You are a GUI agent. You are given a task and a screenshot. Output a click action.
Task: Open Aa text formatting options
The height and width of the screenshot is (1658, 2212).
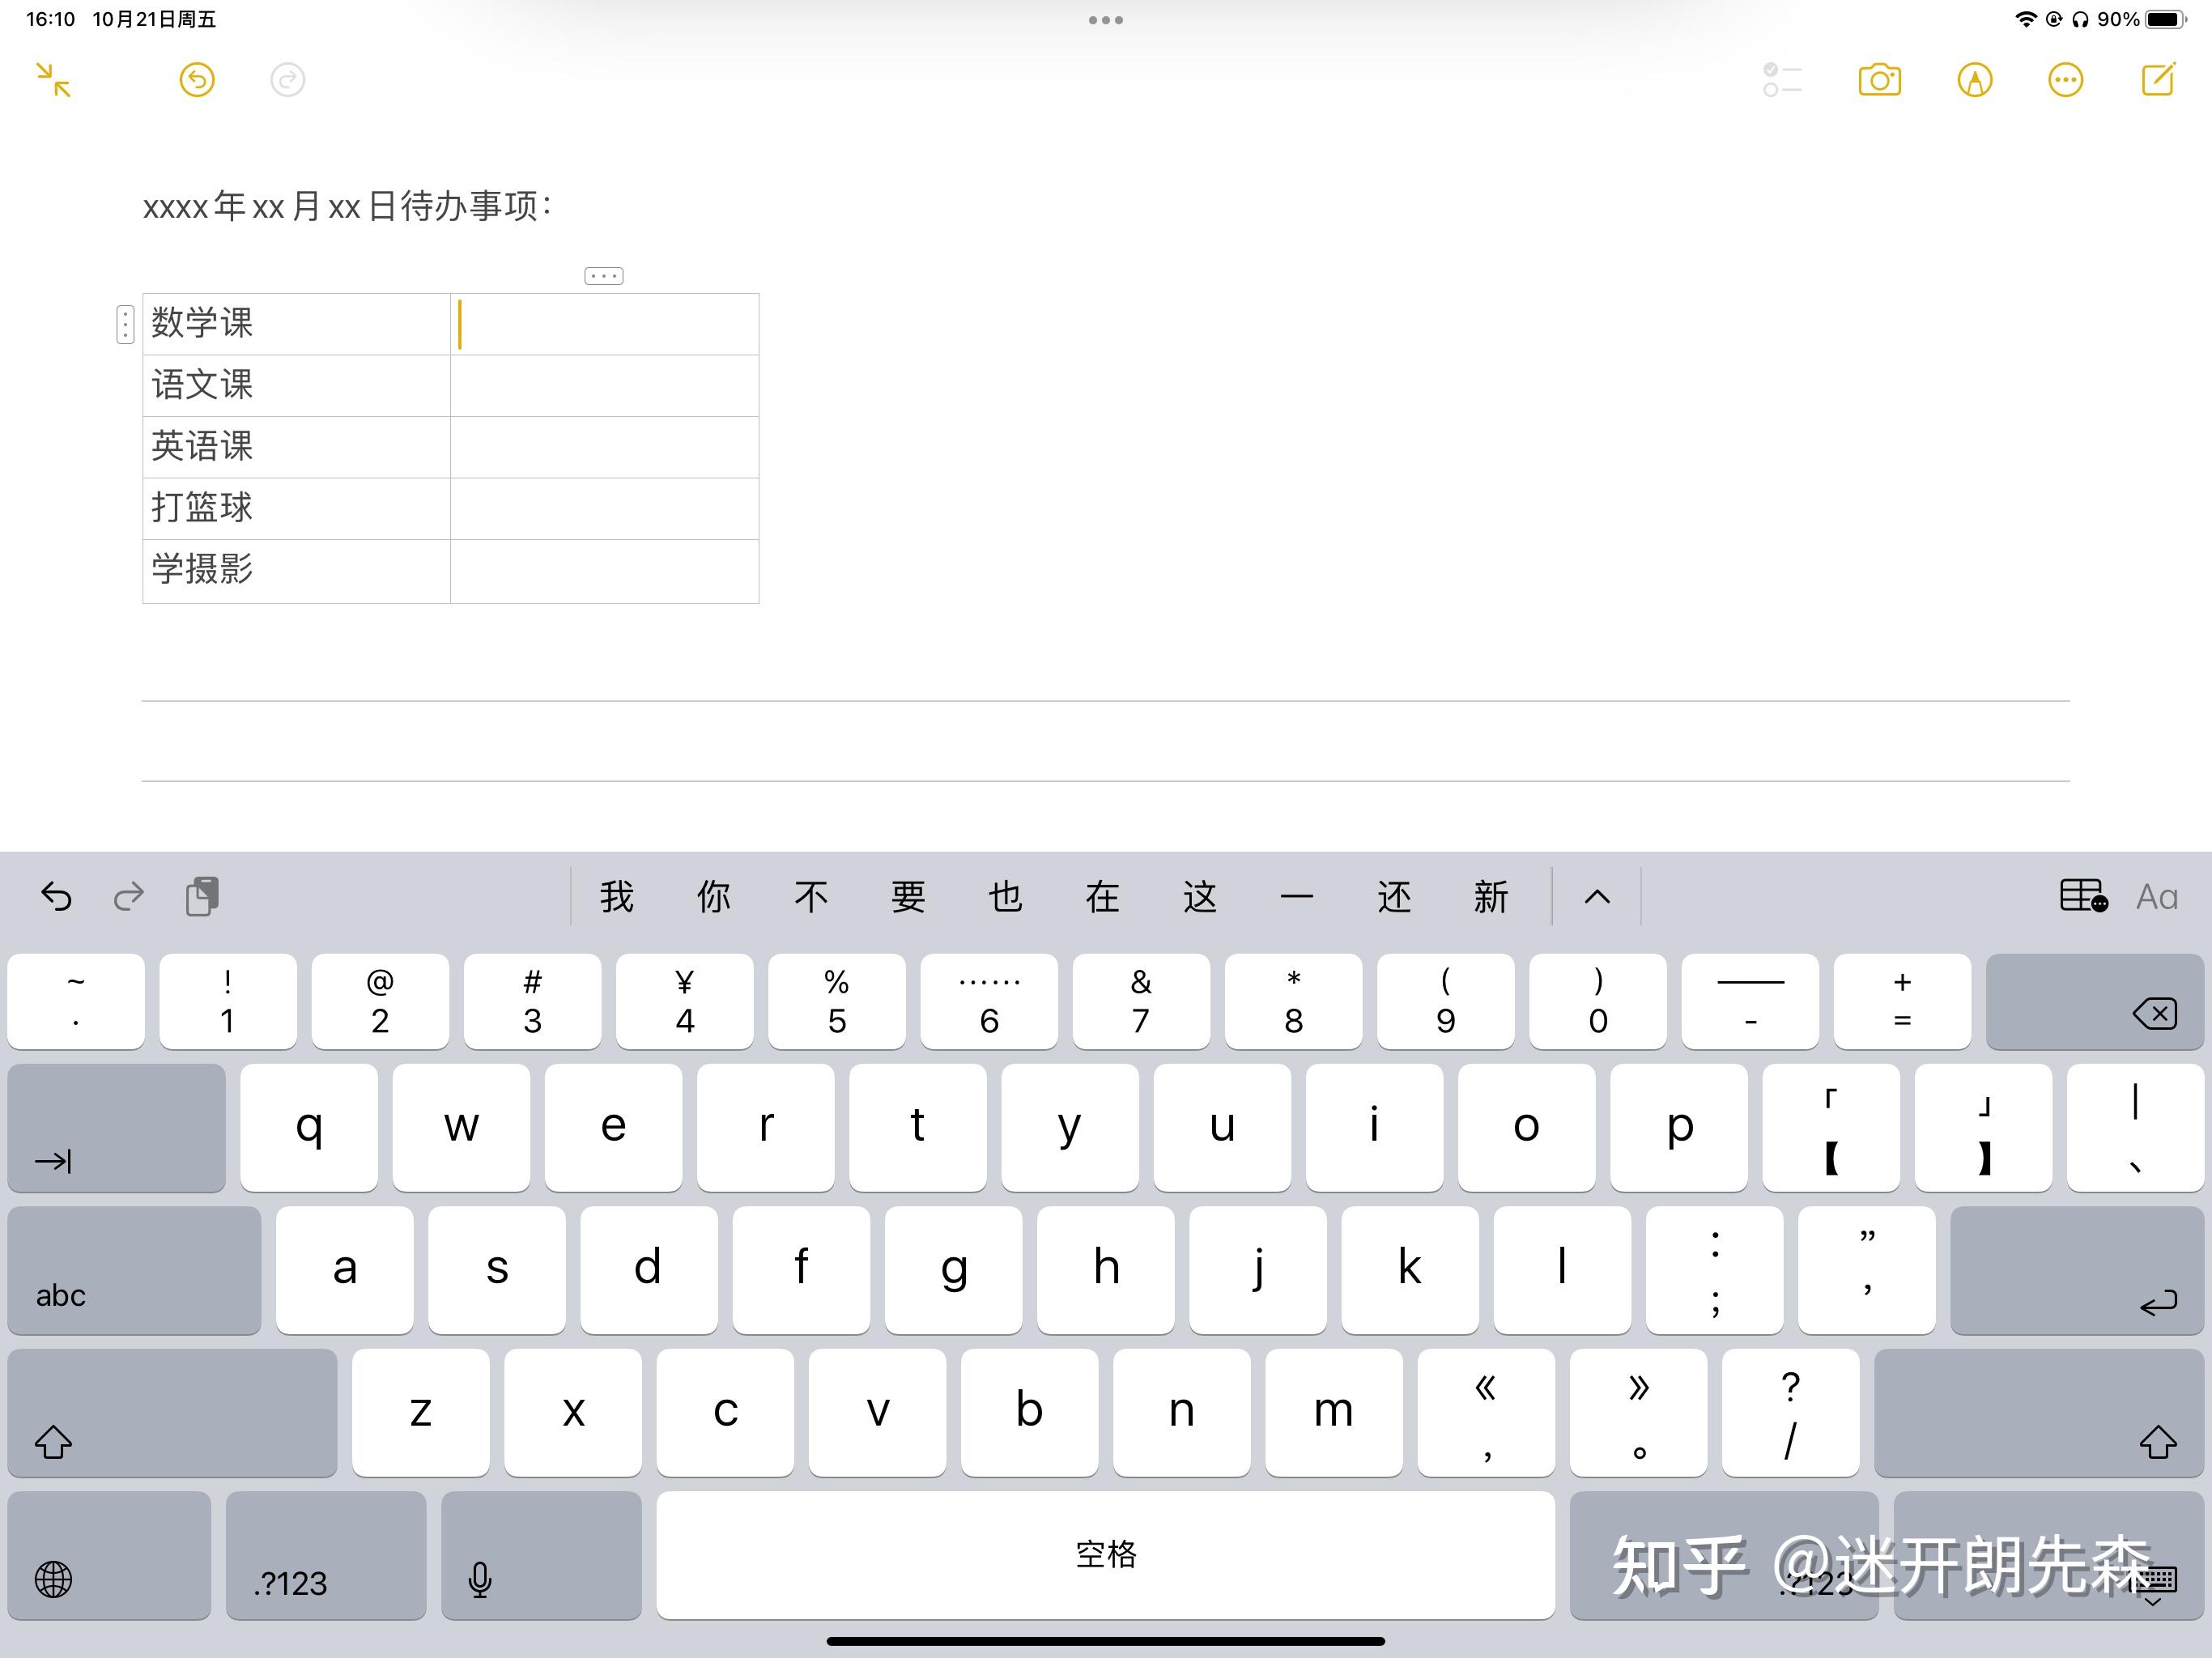(x=2156, y=896)
